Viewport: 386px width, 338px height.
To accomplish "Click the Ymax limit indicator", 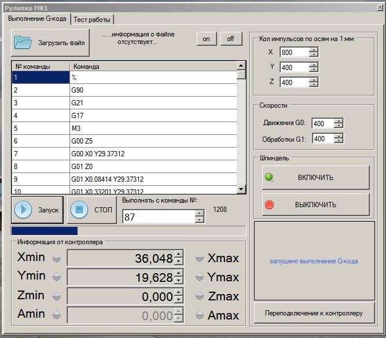I will [x=200, y=277].
